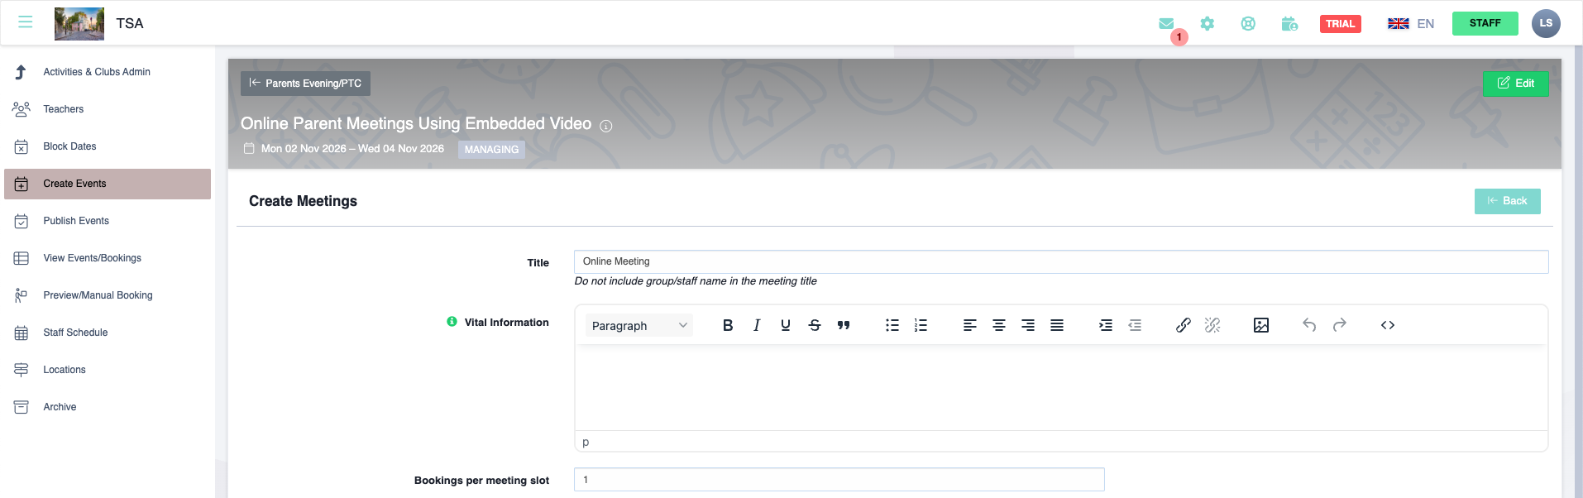Toggle bold formatting in the editor

click(728, 325)
